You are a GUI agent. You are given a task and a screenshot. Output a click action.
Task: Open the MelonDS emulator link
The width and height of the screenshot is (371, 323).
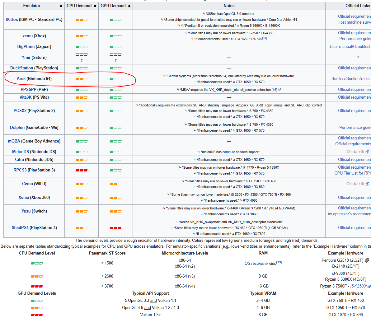pos(20,152)
